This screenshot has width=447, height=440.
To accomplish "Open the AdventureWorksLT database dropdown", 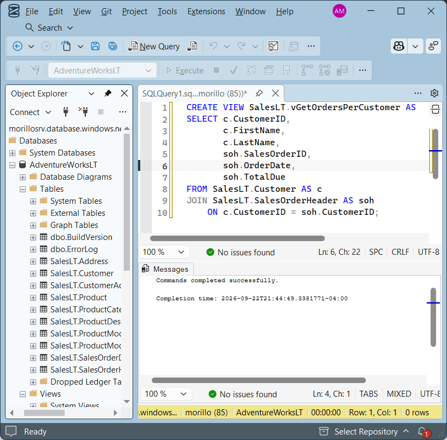I will [x=102, y=71].
